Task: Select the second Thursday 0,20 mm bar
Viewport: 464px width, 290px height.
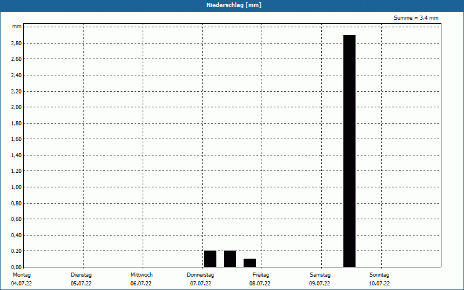Action: [230, 259]
